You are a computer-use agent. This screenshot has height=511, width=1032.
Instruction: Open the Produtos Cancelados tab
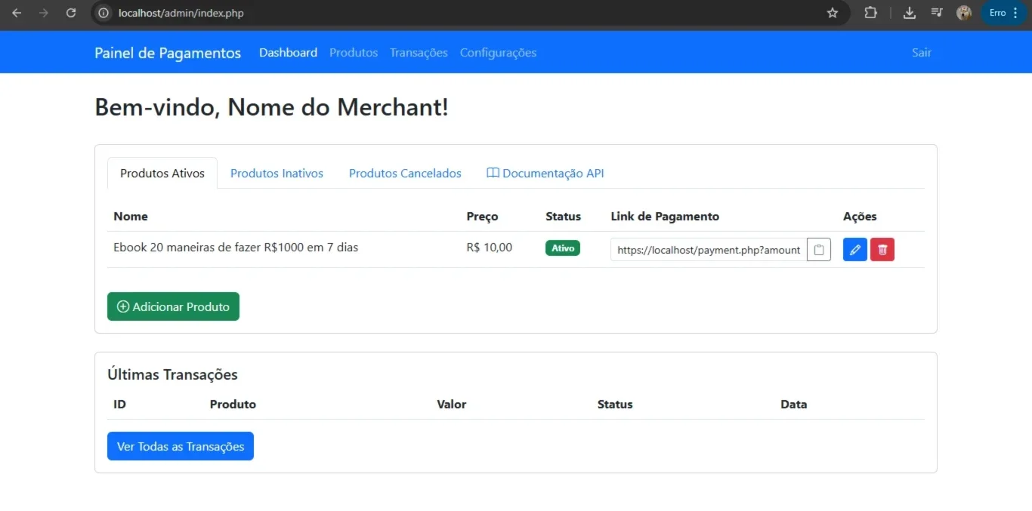pos(405,174)
